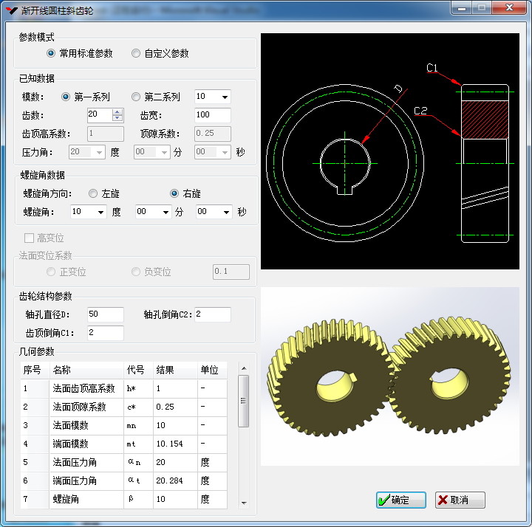This screenshot has height=527, width=532.
Task: Click the 齿宽 input field
Action: point(213,115)
